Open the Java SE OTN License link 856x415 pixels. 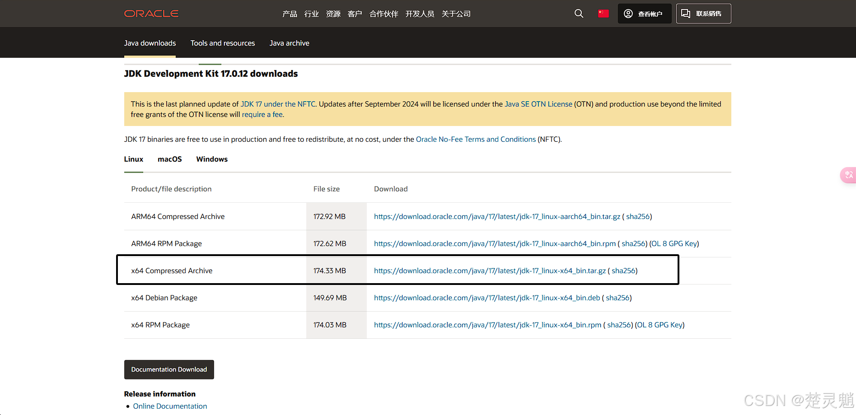pos(538,104)
